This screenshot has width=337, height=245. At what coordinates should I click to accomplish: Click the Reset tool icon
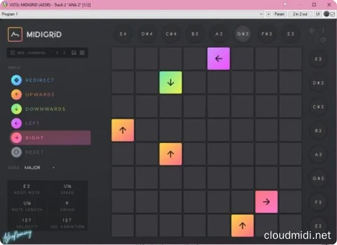coord(16,152)
